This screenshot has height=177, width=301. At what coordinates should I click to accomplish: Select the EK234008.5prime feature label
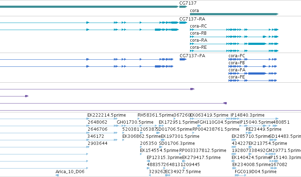coord(251,165)
